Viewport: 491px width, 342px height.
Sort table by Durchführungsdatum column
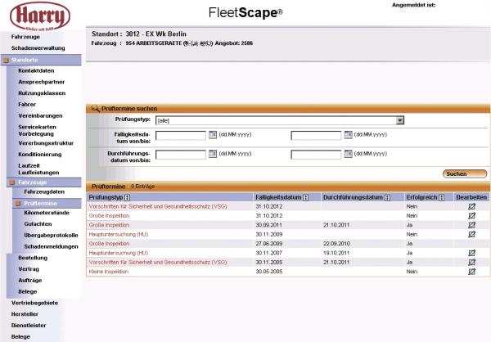click(387, 198)
